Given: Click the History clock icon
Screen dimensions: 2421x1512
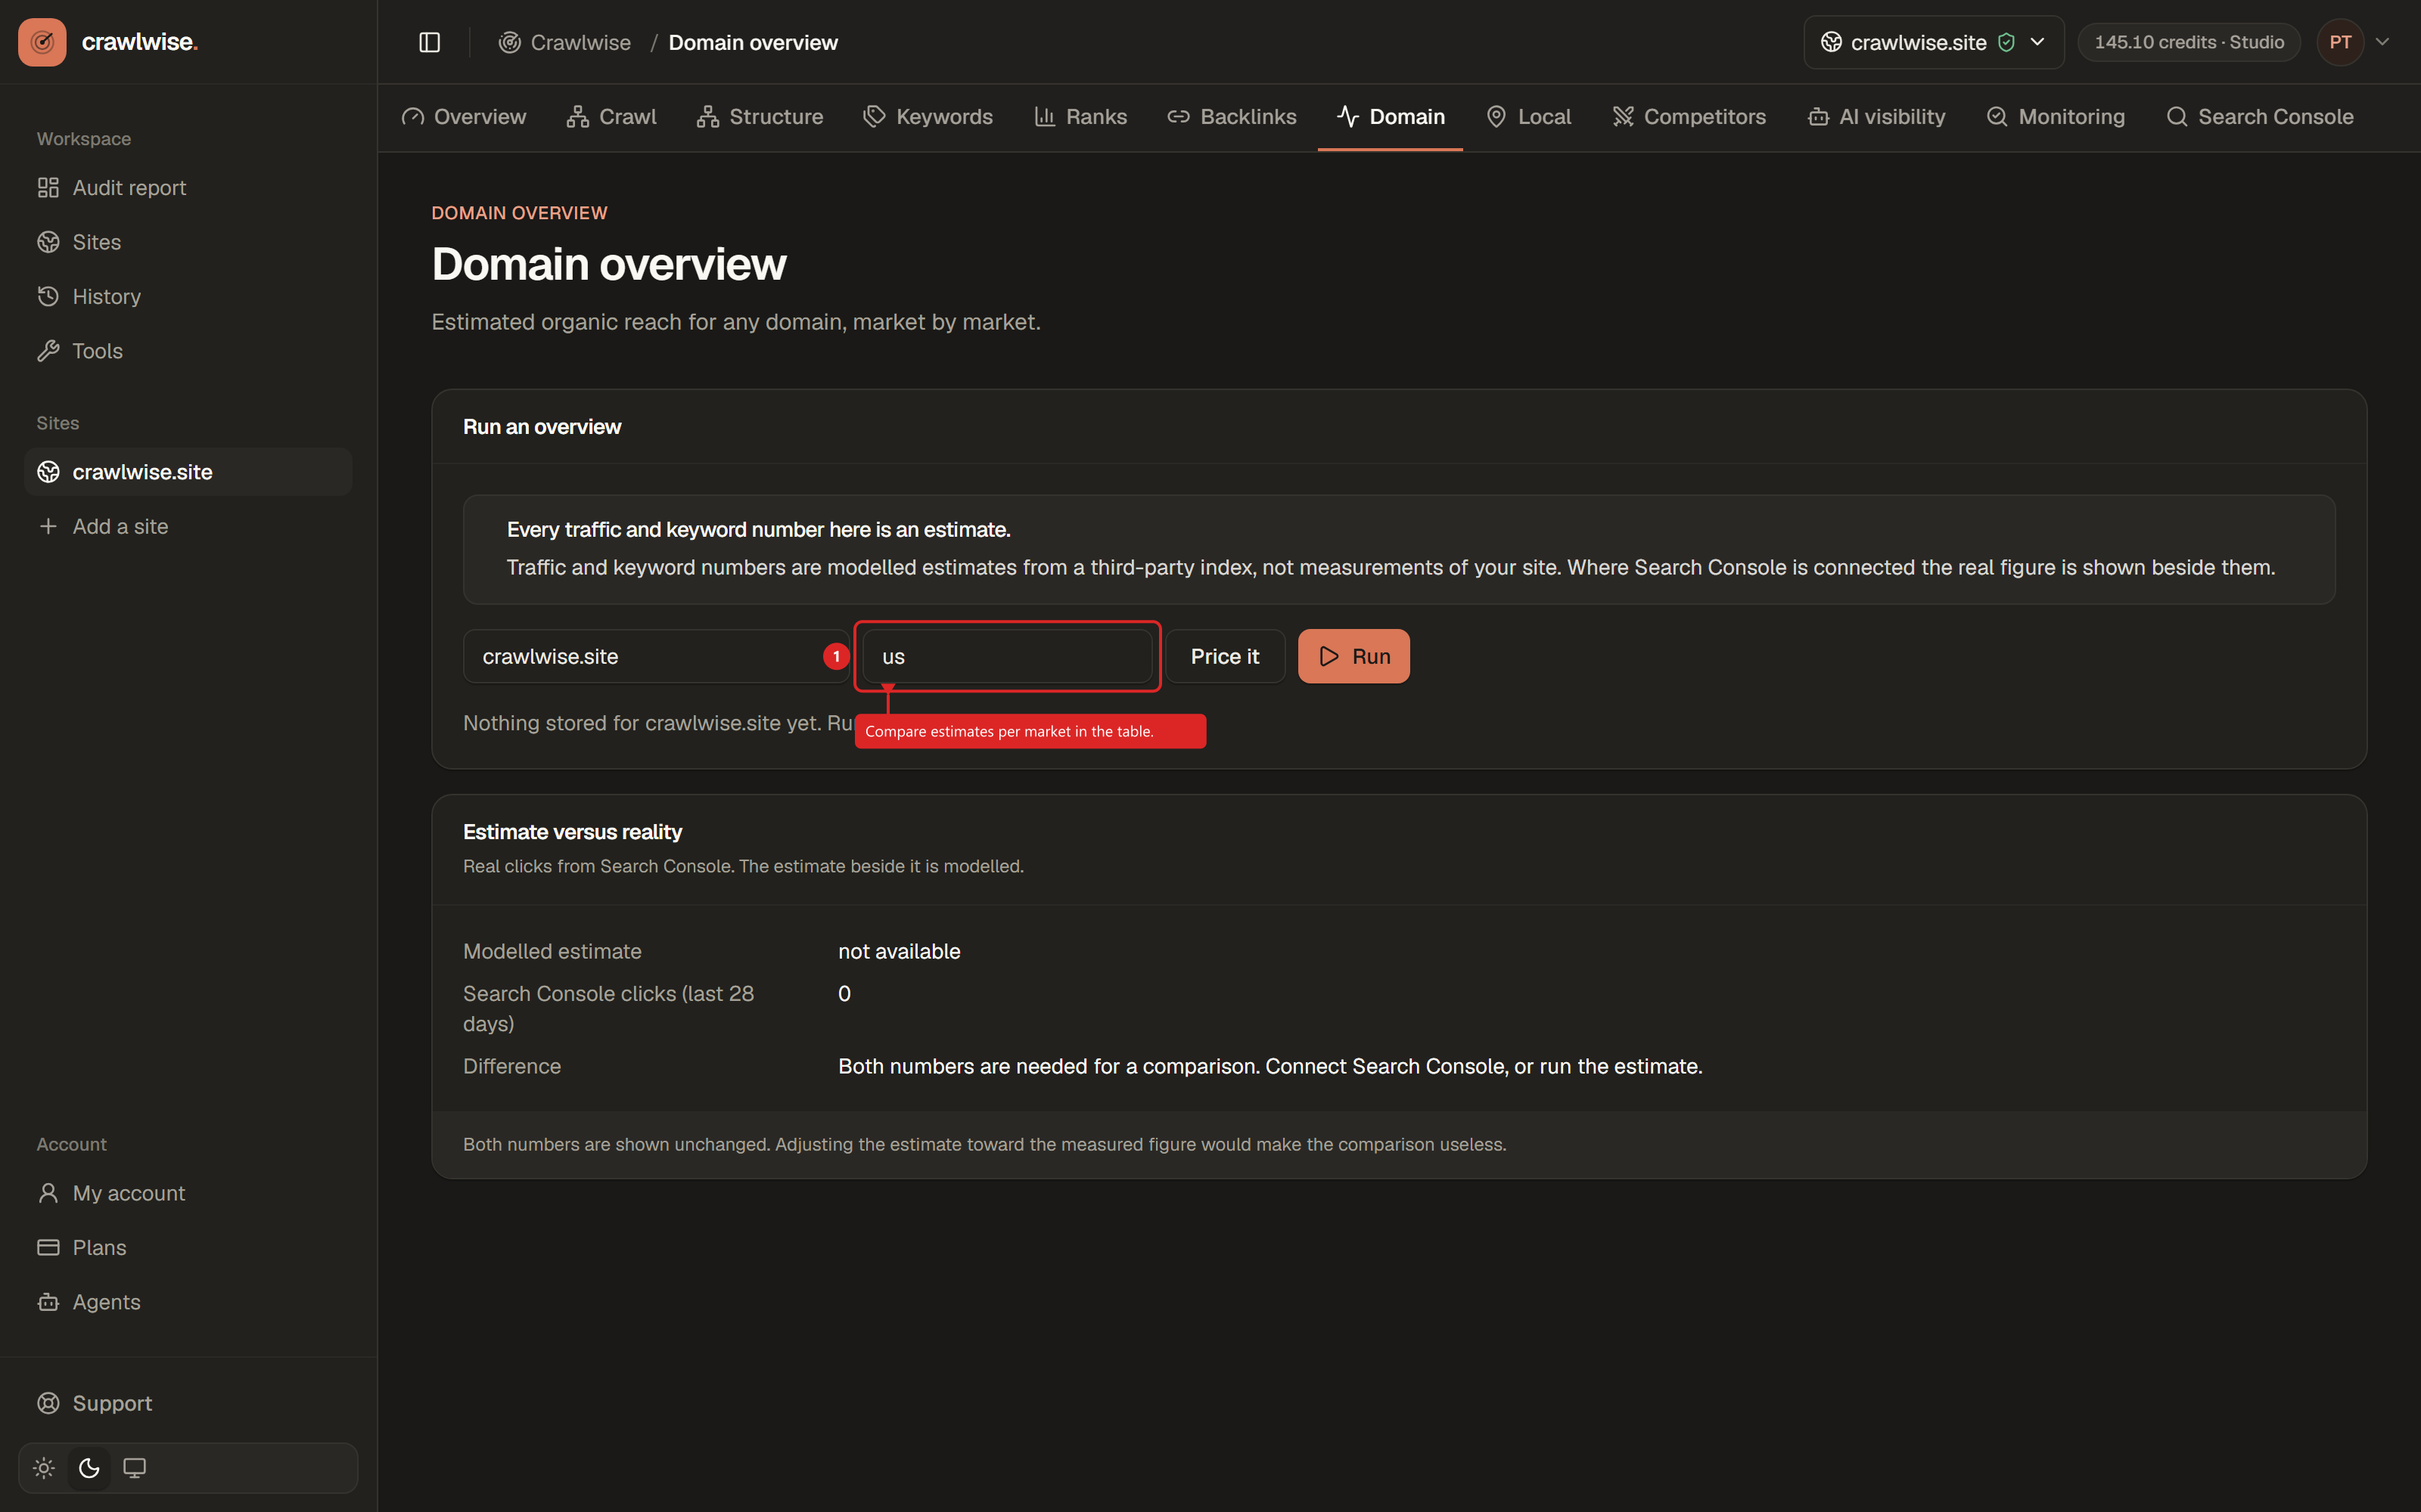Looking at the screenshot, I should (48, 296).
